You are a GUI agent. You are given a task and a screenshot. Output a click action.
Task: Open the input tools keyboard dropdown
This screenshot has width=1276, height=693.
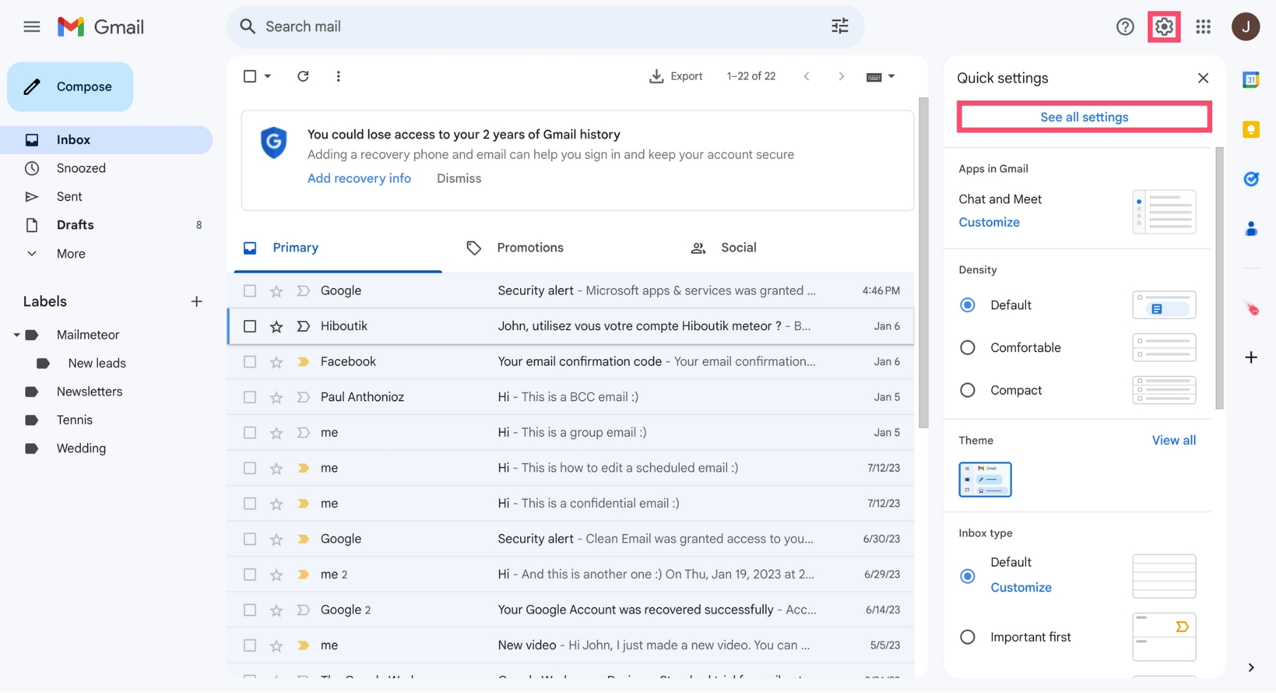point(880,77)
